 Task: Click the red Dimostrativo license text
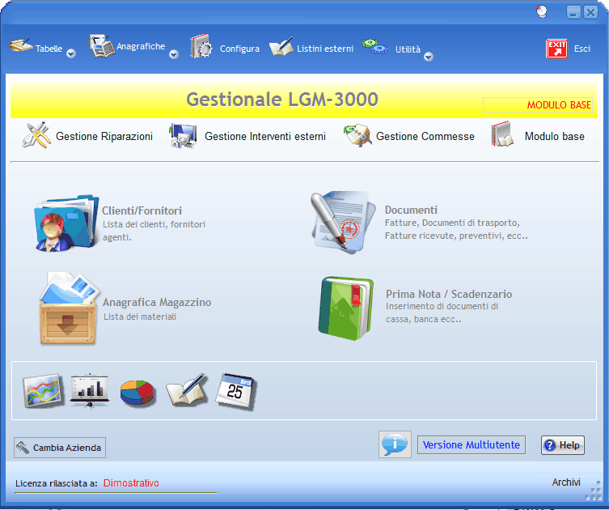(131, 482)
